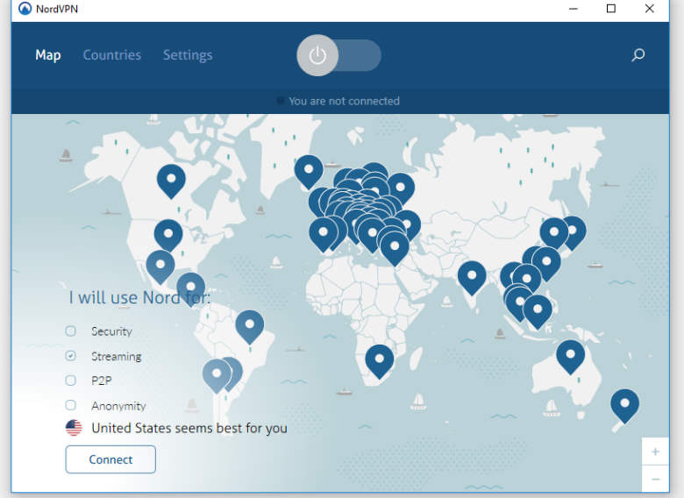Toggle the VPN power switch on
684x498 pixels.
tap(338, 55)
